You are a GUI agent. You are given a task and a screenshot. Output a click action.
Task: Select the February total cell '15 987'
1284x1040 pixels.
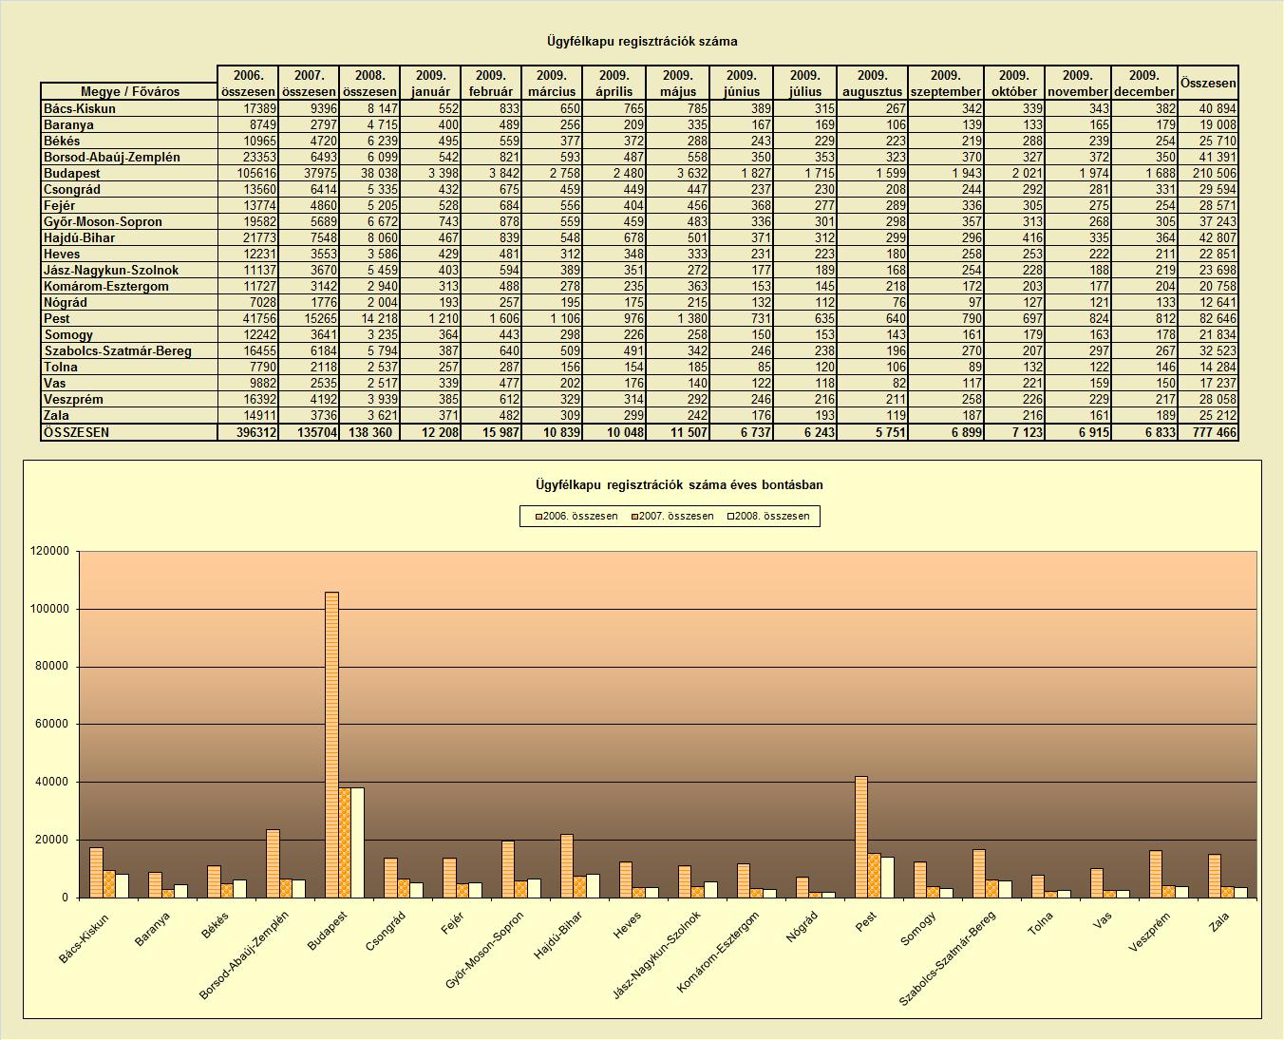[491, 432]
